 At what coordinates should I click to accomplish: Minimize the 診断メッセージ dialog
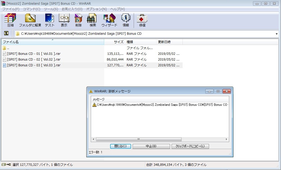pos(209,91)
